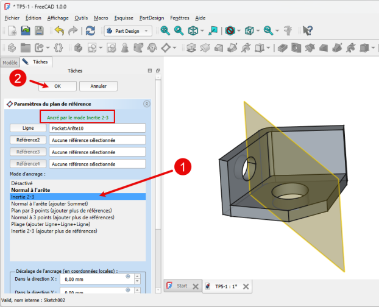Screen dimensions: 379x307
Task: Click the Open file icon
Action: pyautogui.click(x=26, y=30)
